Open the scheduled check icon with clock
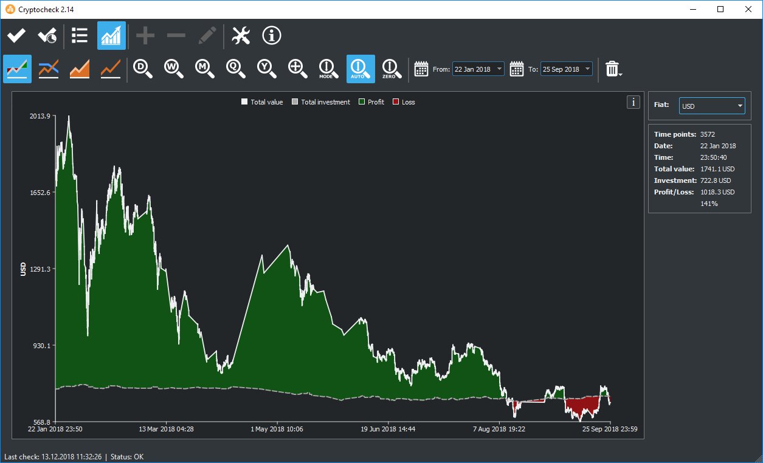This screenshot has height=463, width=763. pyautogui.click(x=47, y=36)
